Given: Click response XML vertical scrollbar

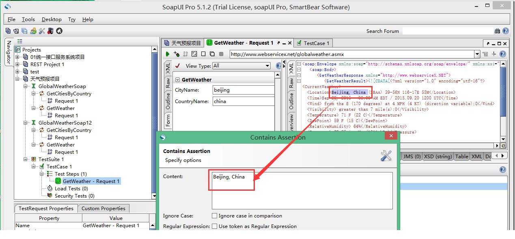Looking at the screenshot, I should pos(503,101).
